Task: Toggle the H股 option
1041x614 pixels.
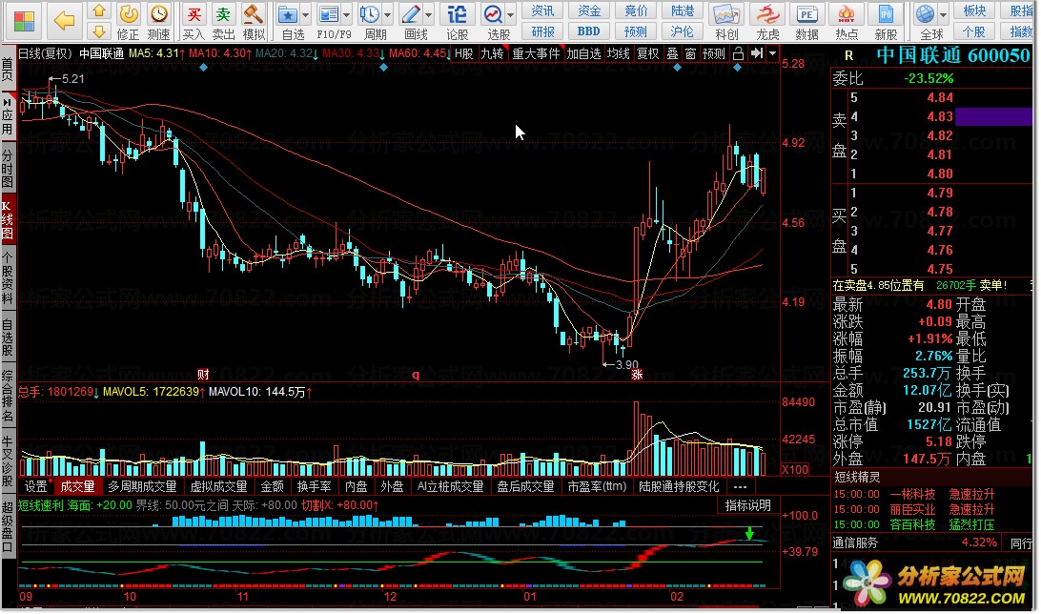Action: coord(464,53)
